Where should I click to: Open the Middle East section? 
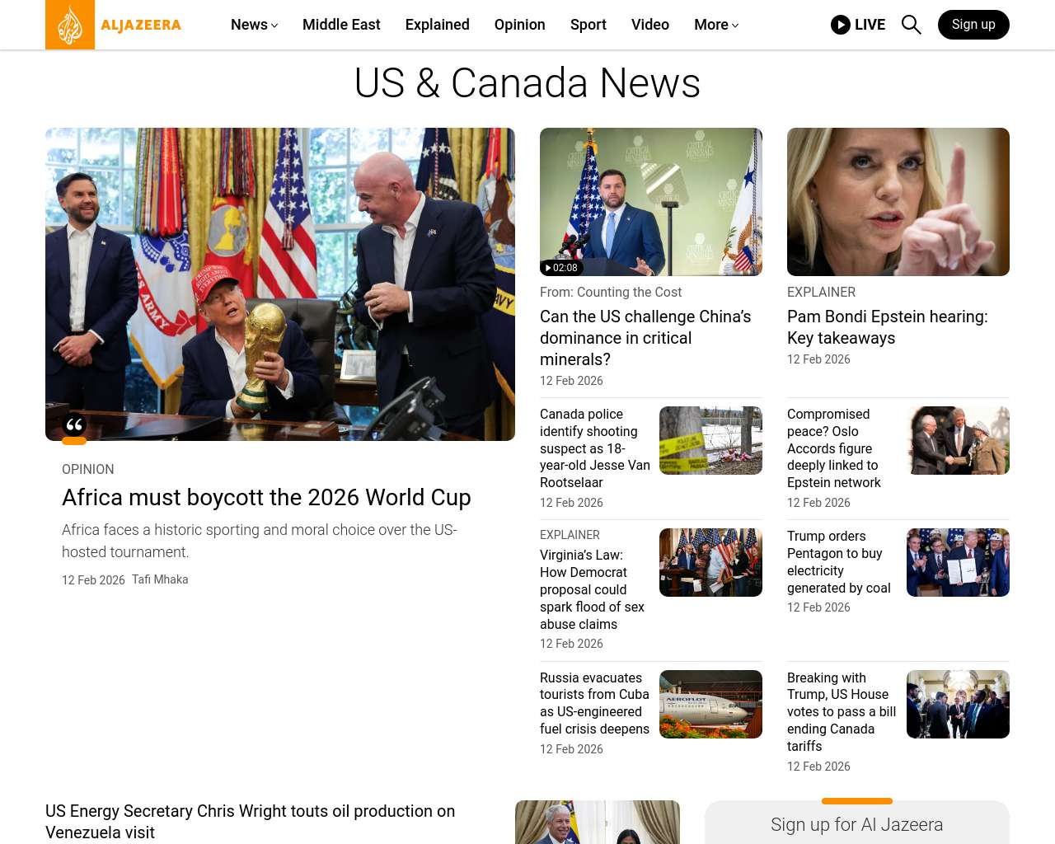point(341,25)
